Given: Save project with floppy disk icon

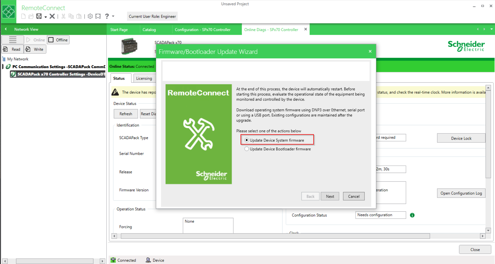Looking at the screenshot, I should pos(39,16).
